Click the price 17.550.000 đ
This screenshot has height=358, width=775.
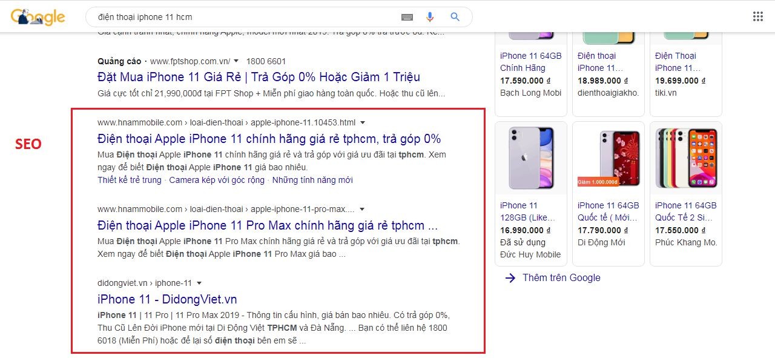tap(681, 230)
